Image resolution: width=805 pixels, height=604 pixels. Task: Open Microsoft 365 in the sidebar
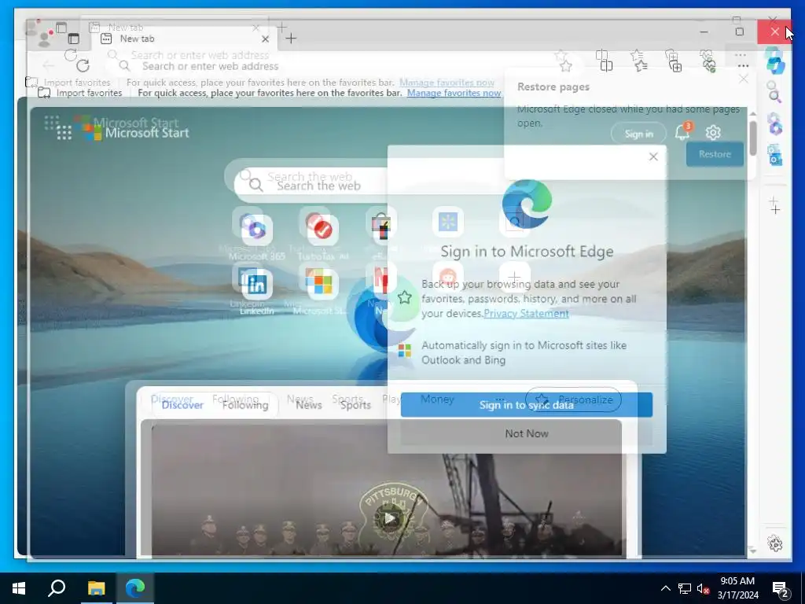click(x=775, y=126)
